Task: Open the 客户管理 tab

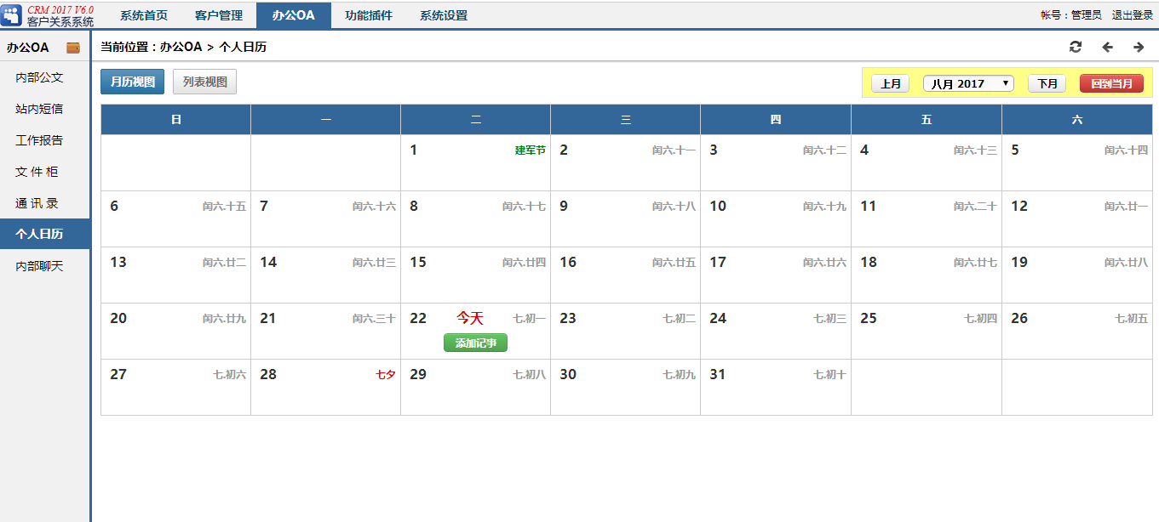Action: (219, 15)
